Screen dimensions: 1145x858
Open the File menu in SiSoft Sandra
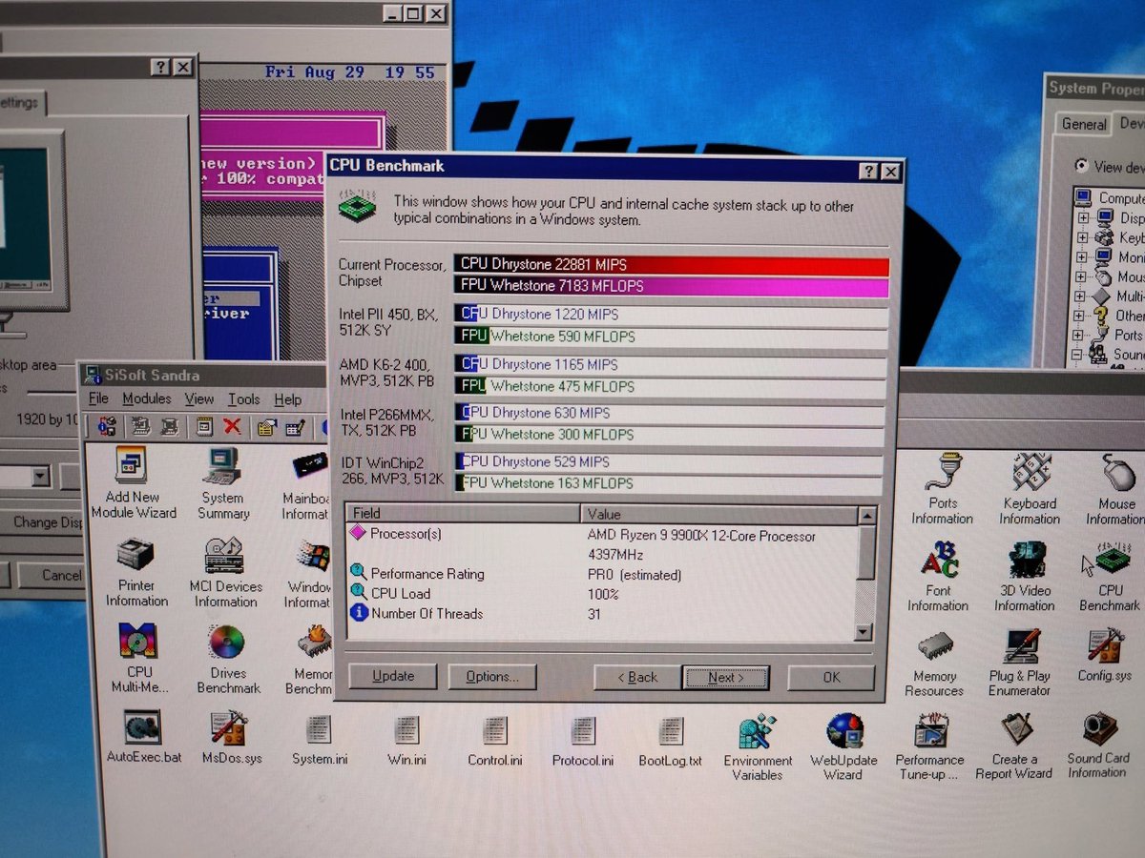pyautogui.click(x=98, y=398)
